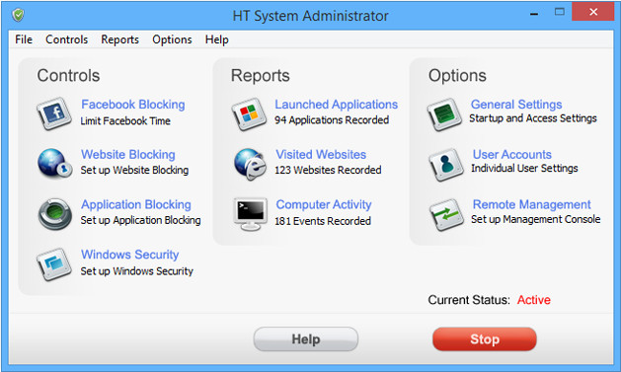Viewport: 621px width, 372px height.
Task: Click the 'Set up Website Blocking' text
Action: pos(134,170)
